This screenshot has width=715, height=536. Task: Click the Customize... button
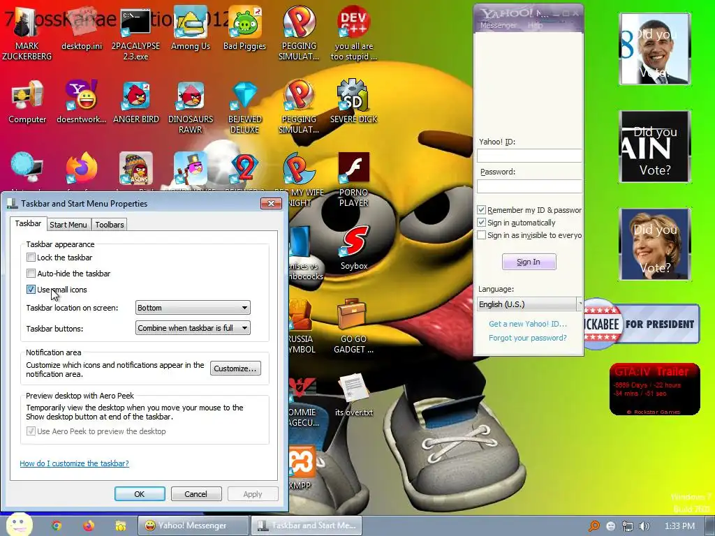(x=235, y=368)
